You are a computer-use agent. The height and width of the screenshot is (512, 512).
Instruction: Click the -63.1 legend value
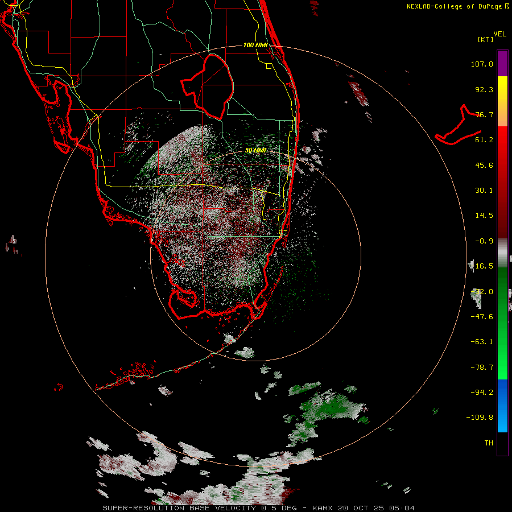click(x=482, y=342)
